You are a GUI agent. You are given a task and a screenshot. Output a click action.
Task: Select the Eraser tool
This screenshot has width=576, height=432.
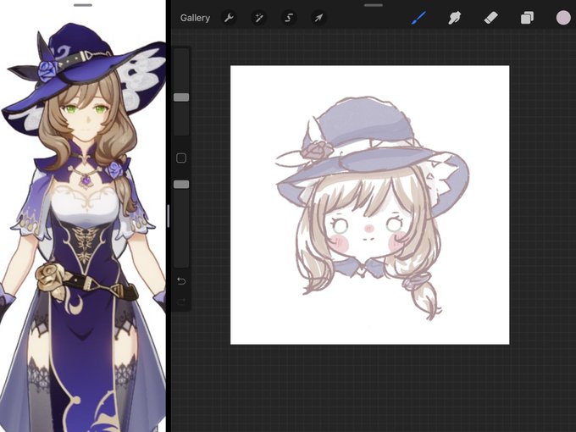point(490,18)
